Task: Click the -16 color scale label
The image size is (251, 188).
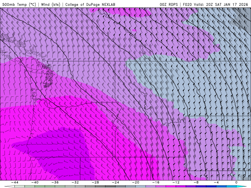Action: 156,182
